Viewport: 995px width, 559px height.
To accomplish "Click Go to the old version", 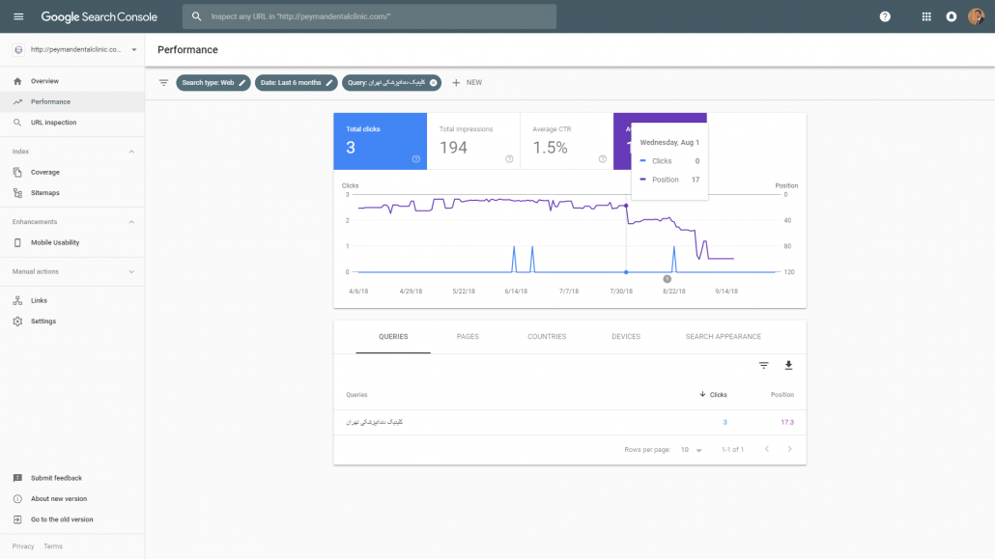I will click(x=62, y=519).
